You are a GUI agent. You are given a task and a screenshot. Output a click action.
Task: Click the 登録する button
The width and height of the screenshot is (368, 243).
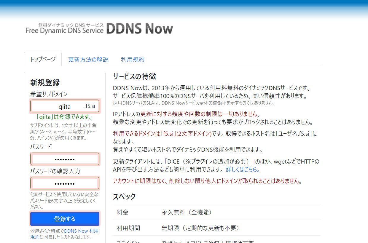(65, 219)
